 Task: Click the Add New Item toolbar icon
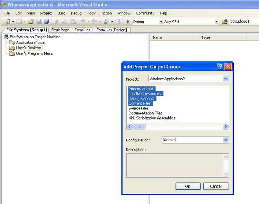tap(19, 21)
